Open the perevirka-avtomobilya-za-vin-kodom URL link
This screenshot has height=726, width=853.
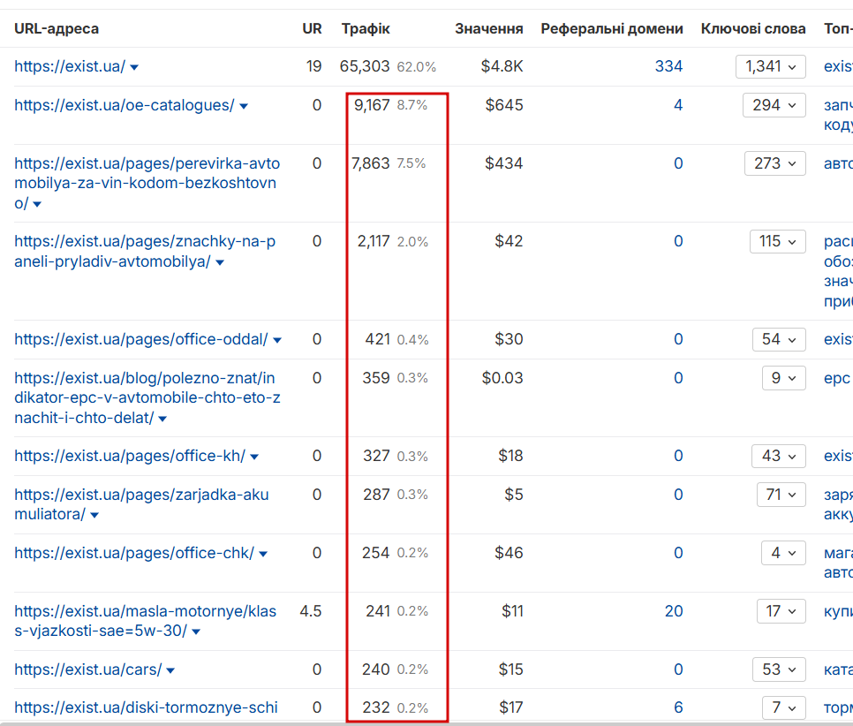(x=147, y=183)
